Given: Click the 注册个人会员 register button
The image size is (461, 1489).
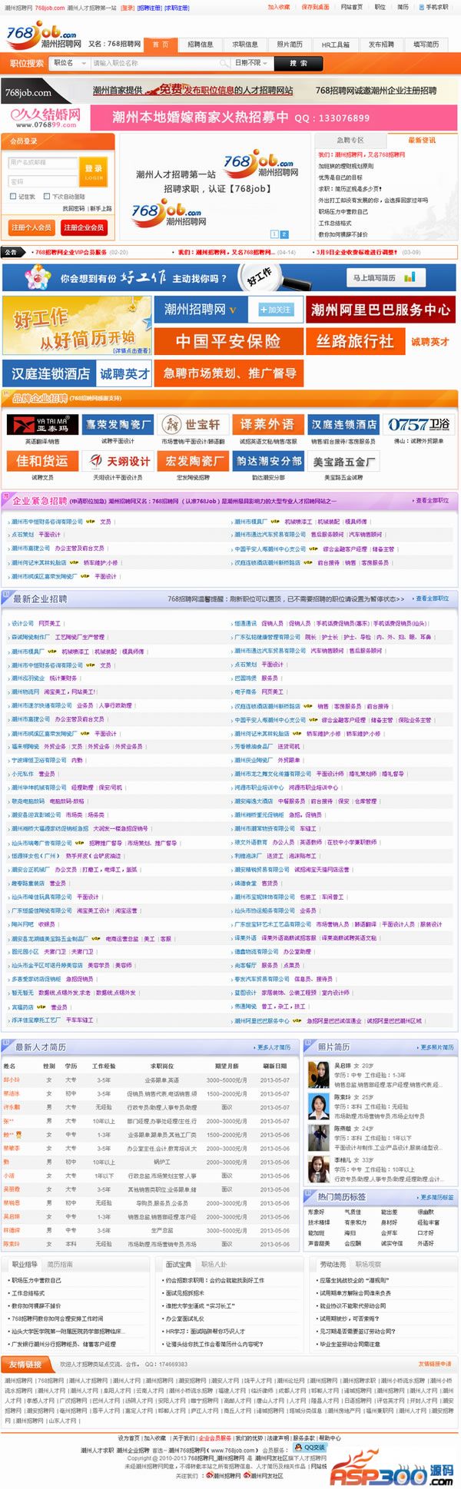Looking at the screenshot, I should click(32, 227).
